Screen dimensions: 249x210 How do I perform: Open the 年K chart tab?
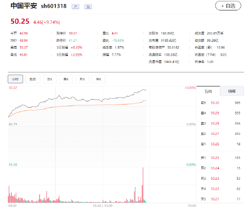point(98,79)
